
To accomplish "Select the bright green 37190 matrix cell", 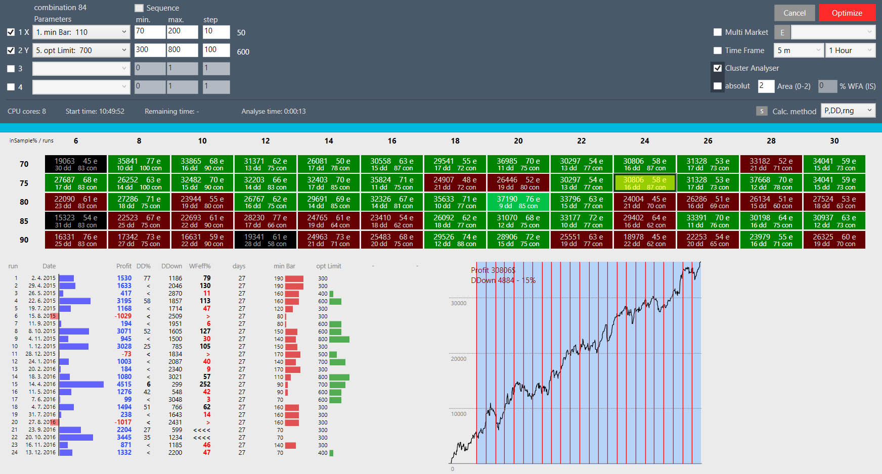I will [x=518, y=202].
